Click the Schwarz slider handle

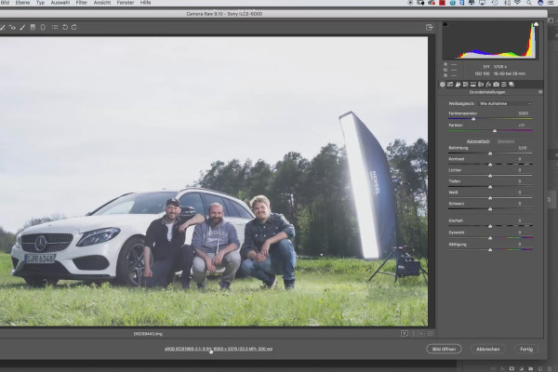(x=490, y=209)
